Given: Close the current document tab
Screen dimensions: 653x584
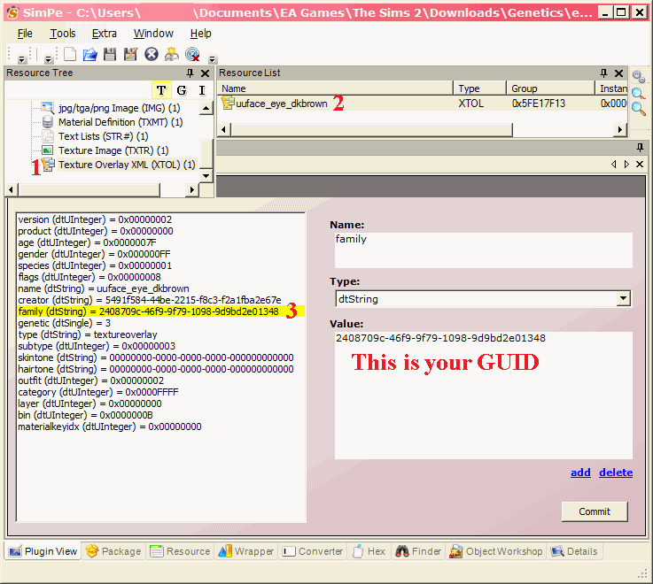Looking at the screenshot, I should 640,165.
